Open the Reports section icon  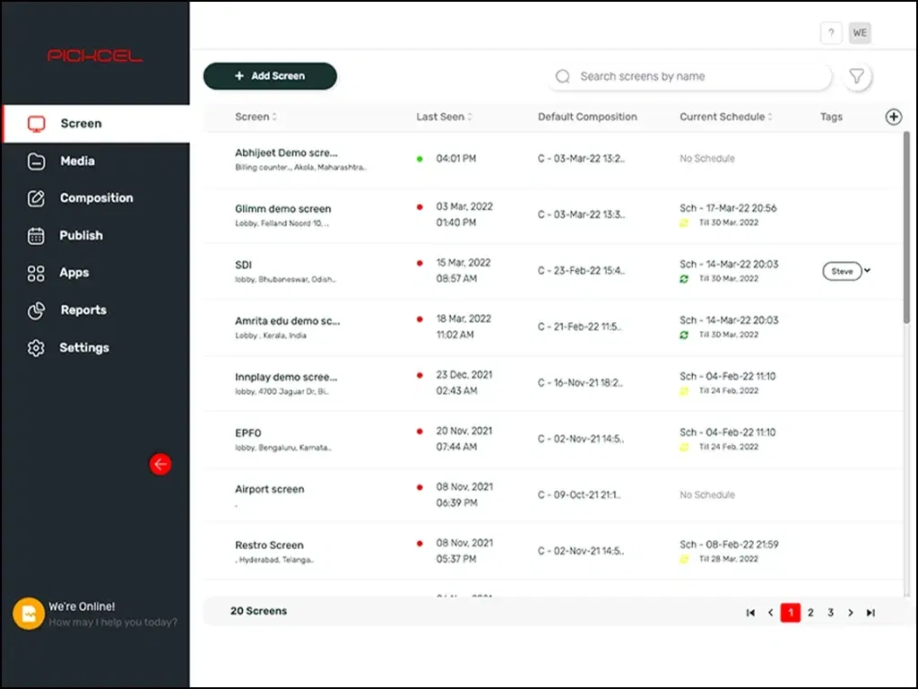[36, 310]
